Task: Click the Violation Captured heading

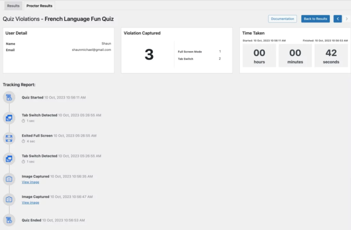Action: (x=142, y=33)
